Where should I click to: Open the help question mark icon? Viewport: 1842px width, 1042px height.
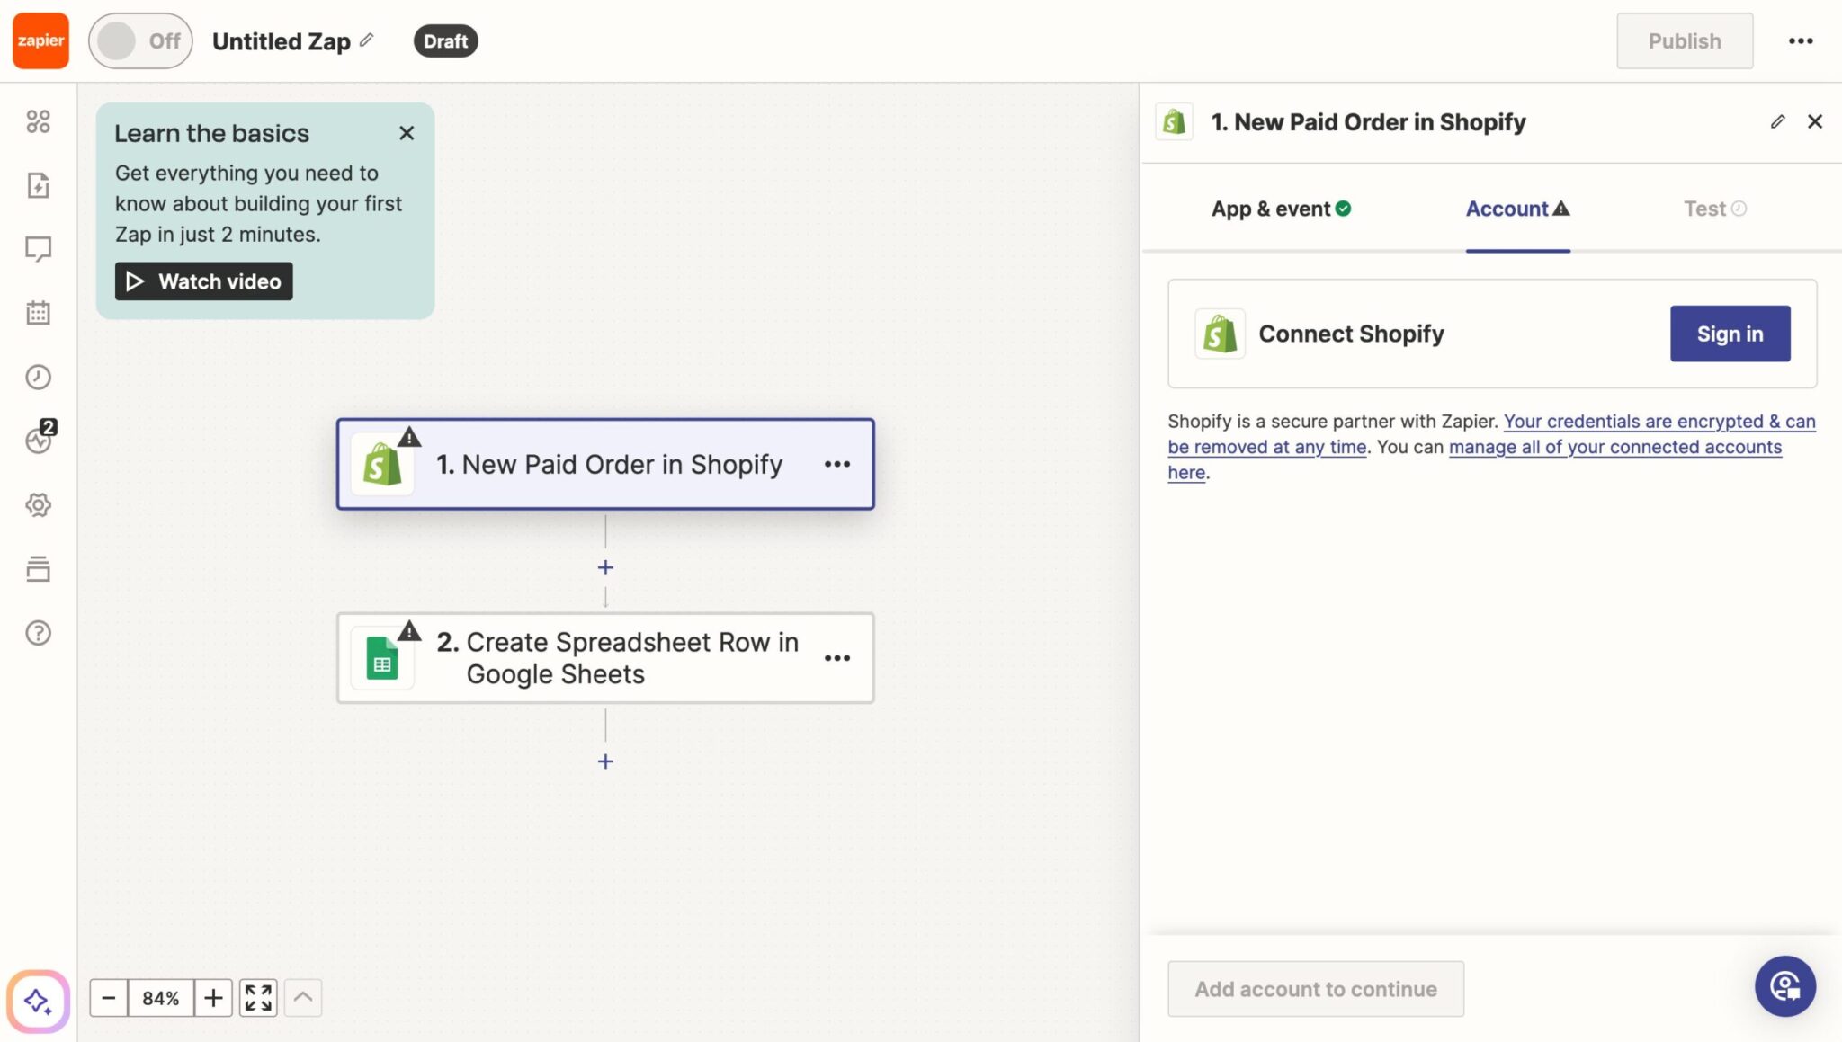click(x=38, y=633)
